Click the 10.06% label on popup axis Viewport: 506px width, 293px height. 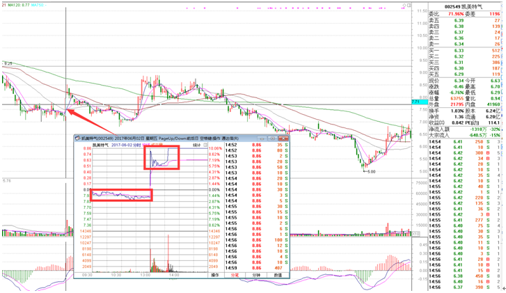click(x=215, y=148)
